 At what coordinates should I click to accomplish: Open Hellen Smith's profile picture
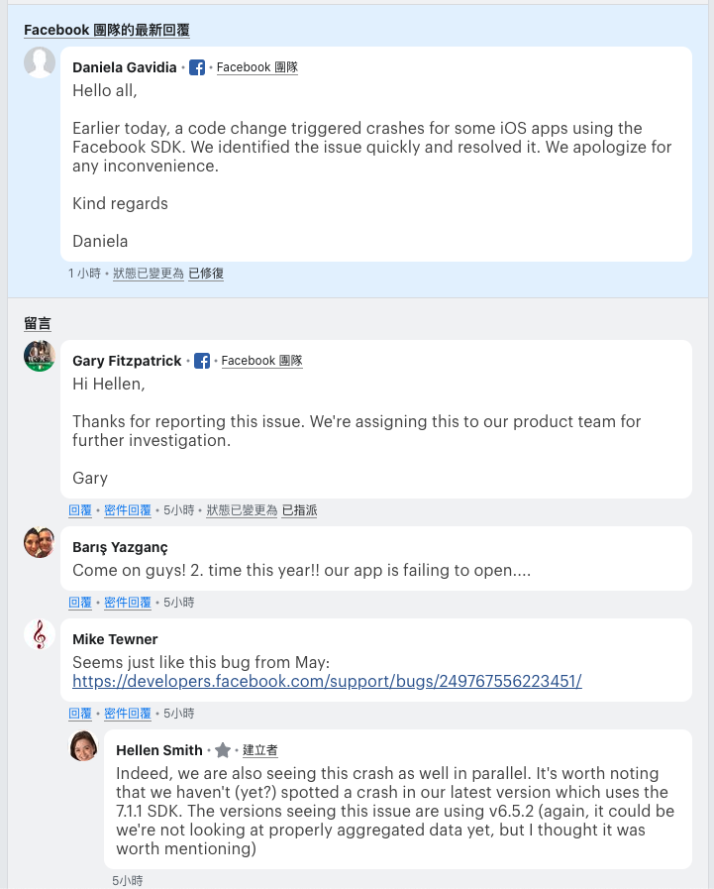coord(83,745)
